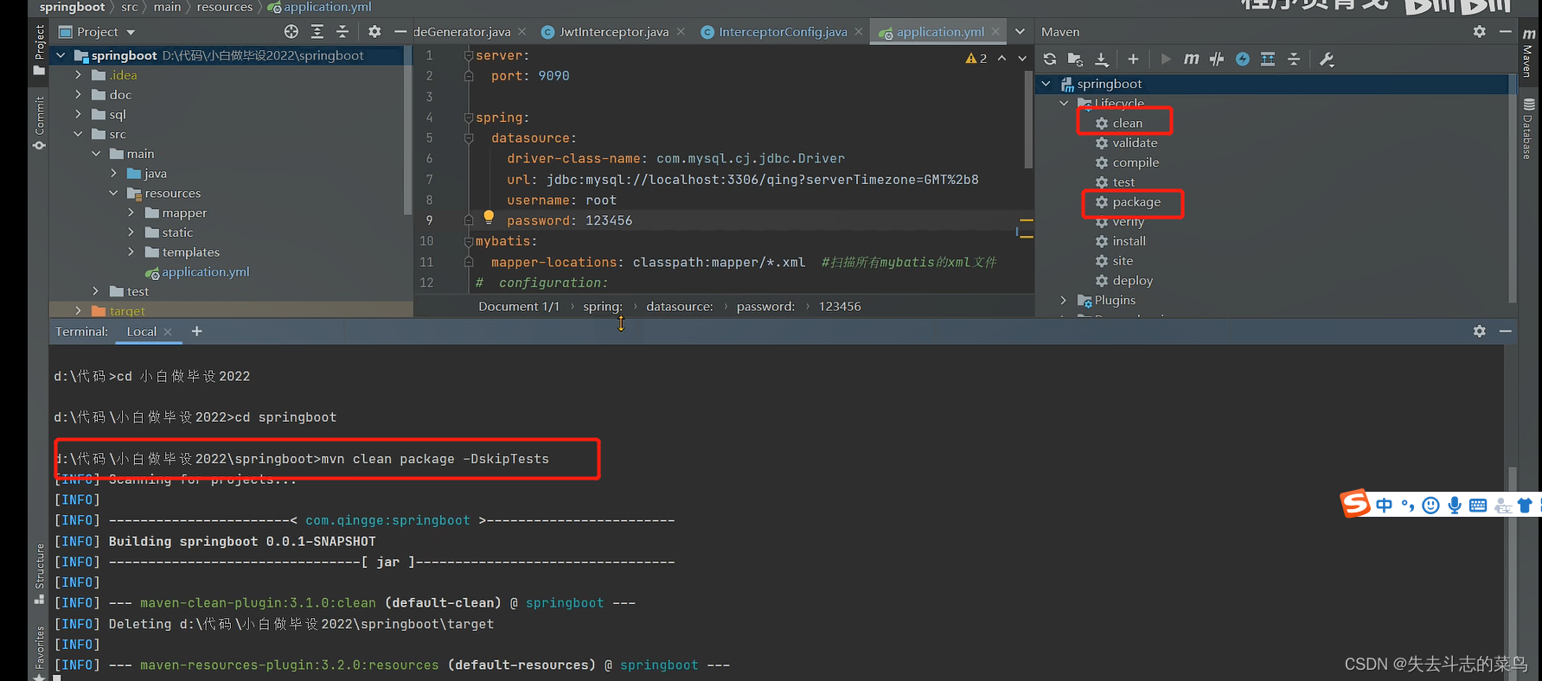This screenshot has width=1542, height=681.
Task: Collapse the resources folder
Action: click(x=113, y=193)
